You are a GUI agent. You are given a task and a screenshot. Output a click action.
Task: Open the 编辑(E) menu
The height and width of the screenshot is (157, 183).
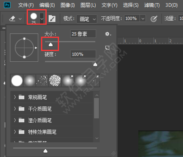click(47, 5)
